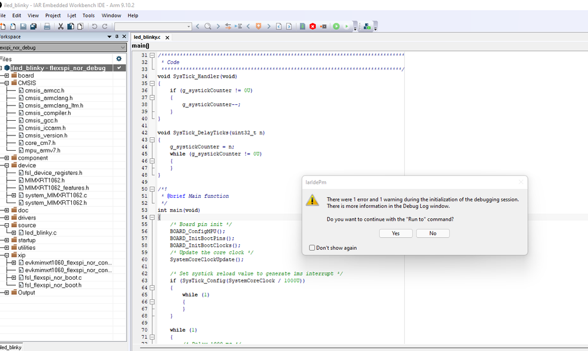The image size is (588, 351).
Task: Expand system_MIMXRT1062.c node
Action: (14, 196)
